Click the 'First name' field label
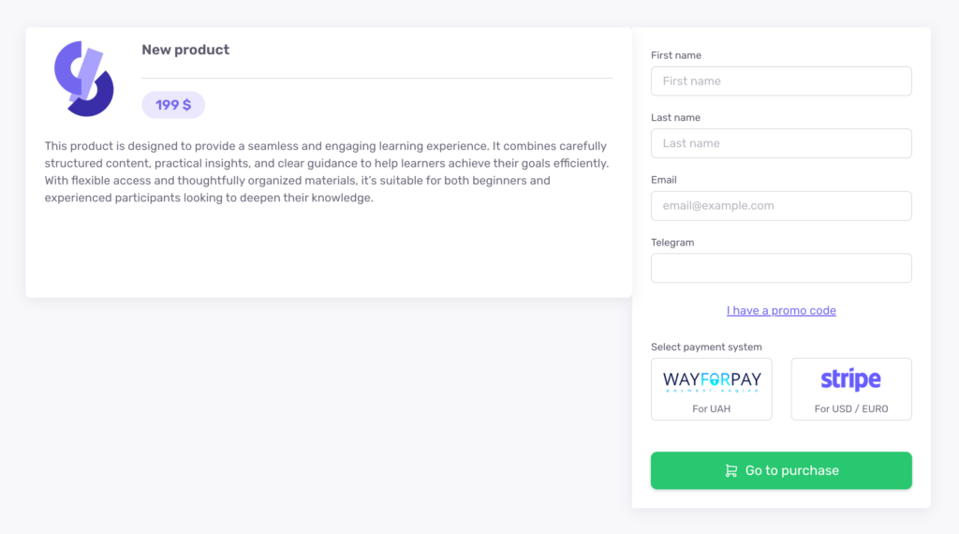This screenshot has height=534, width=959. [x=676, y=55]
